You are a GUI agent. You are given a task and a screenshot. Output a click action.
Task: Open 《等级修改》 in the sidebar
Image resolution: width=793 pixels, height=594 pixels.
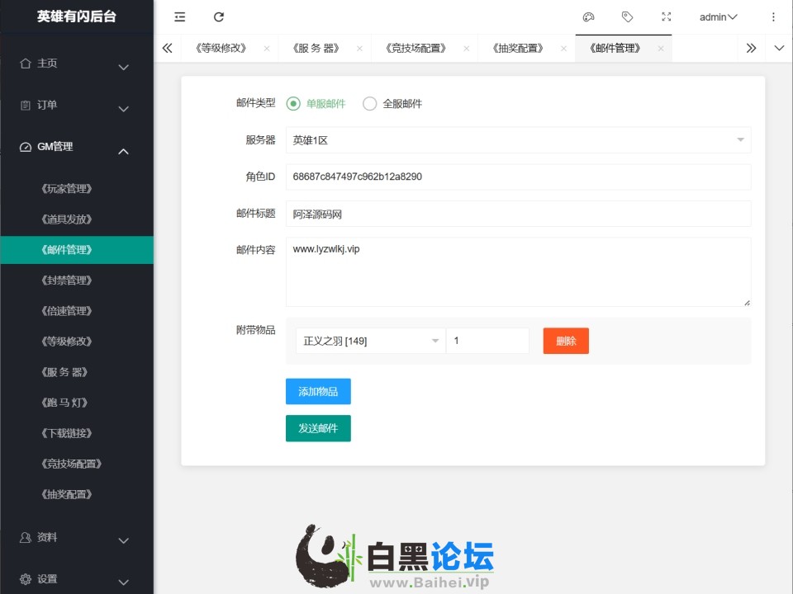click(77, 342)
